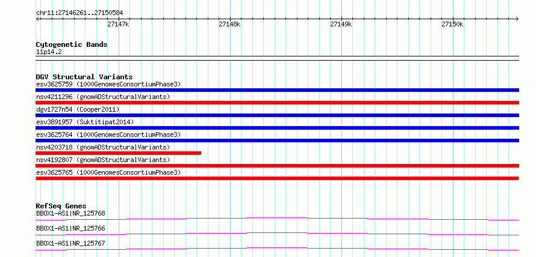Select the Cytogenetic Bands track title
The image size is (536, 257).
(x=72, y=44)
